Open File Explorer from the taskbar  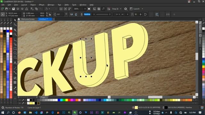click(30, 112)
